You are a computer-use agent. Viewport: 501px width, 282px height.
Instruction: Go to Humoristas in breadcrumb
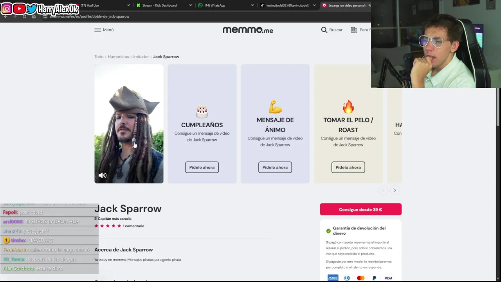pyautogui.click(x=118, y=57)
